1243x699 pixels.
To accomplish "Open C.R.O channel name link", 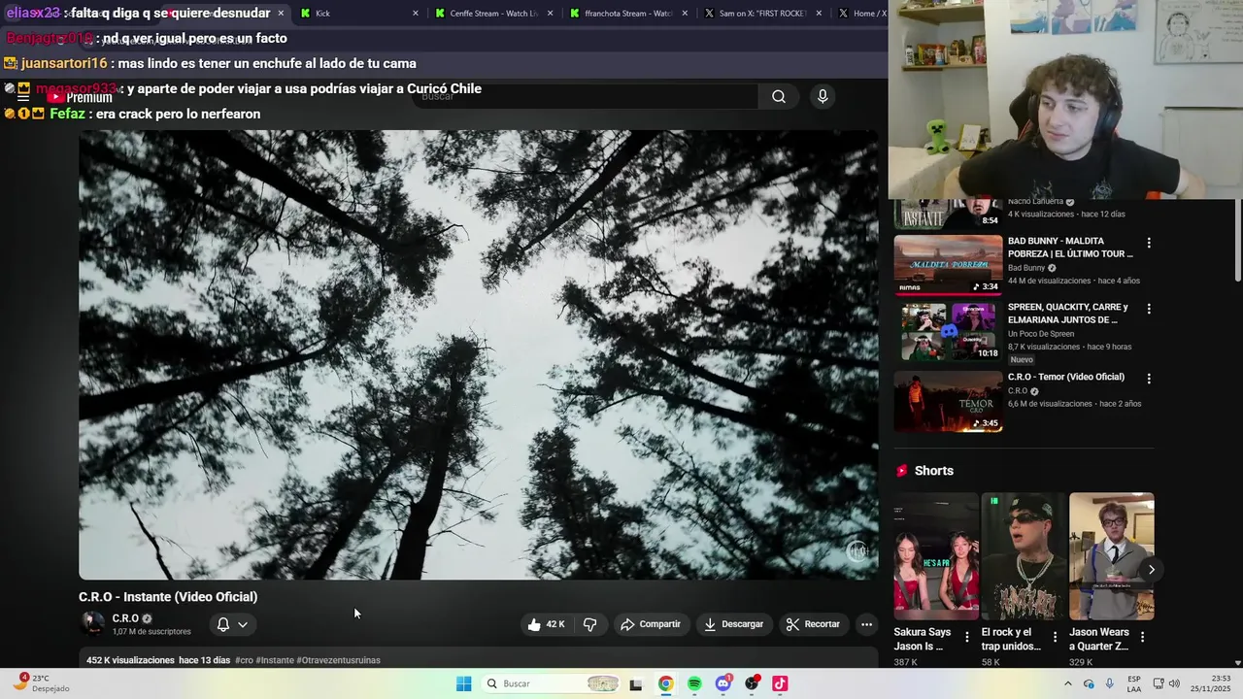I will [x=125, y=618].
